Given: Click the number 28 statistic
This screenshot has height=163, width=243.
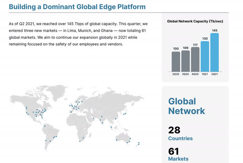Looking at the screenshot, I should [174, 130].
